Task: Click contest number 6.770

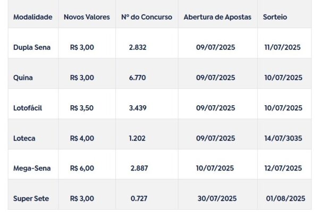Action: [138, 78]
